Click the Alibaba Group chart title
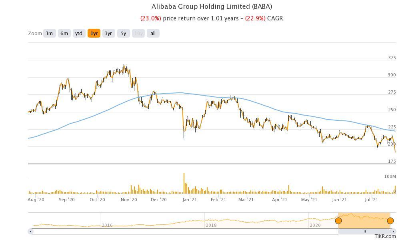Viewport: 400px width, 240px height. point(212,6)
